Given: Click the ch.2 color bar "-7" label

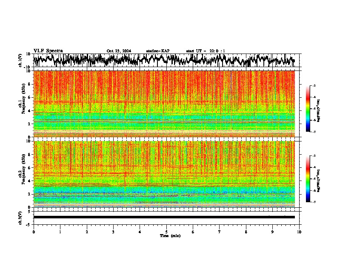Looking at the screenshot, I should pos(314,202).
